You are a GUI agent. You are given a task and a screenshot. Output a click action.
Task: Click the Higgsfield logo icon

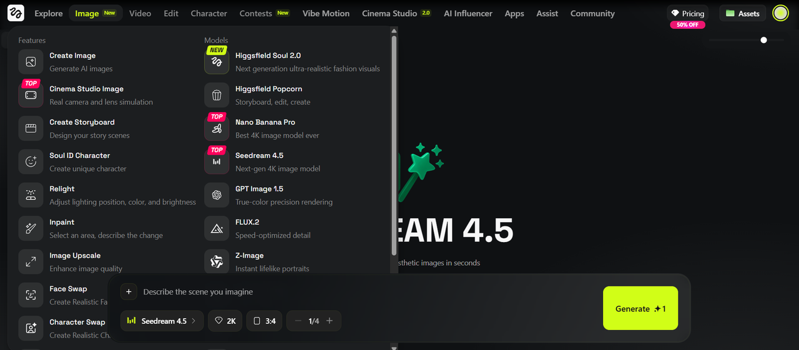[x=16, y=12]
